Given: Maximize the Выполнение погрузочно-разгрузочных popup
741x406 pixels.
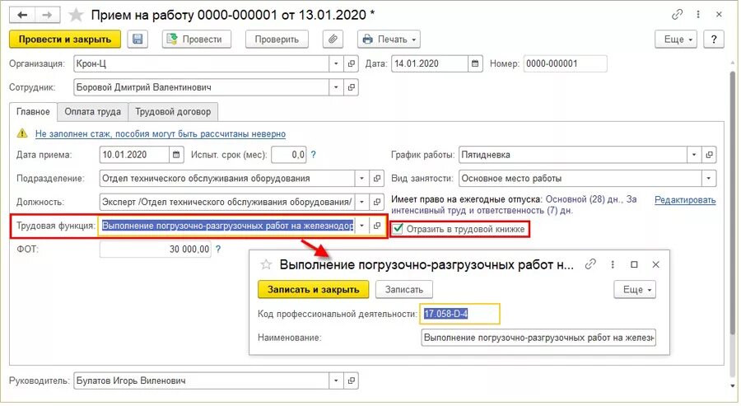Looking at the screenshot, I should pos(634,264).
